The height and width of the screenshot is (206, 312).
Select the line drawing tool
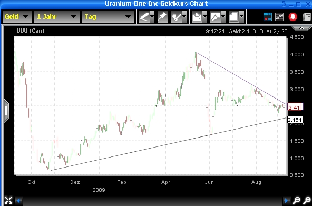click(144, 17)
